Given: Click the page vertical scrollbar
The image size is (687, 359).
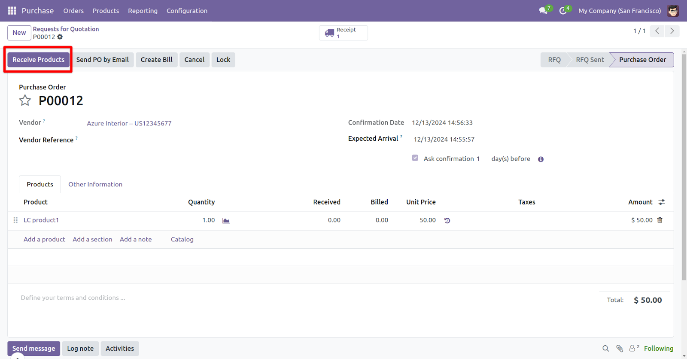Looking at the screenshot, I should click(x=684, y=167).
